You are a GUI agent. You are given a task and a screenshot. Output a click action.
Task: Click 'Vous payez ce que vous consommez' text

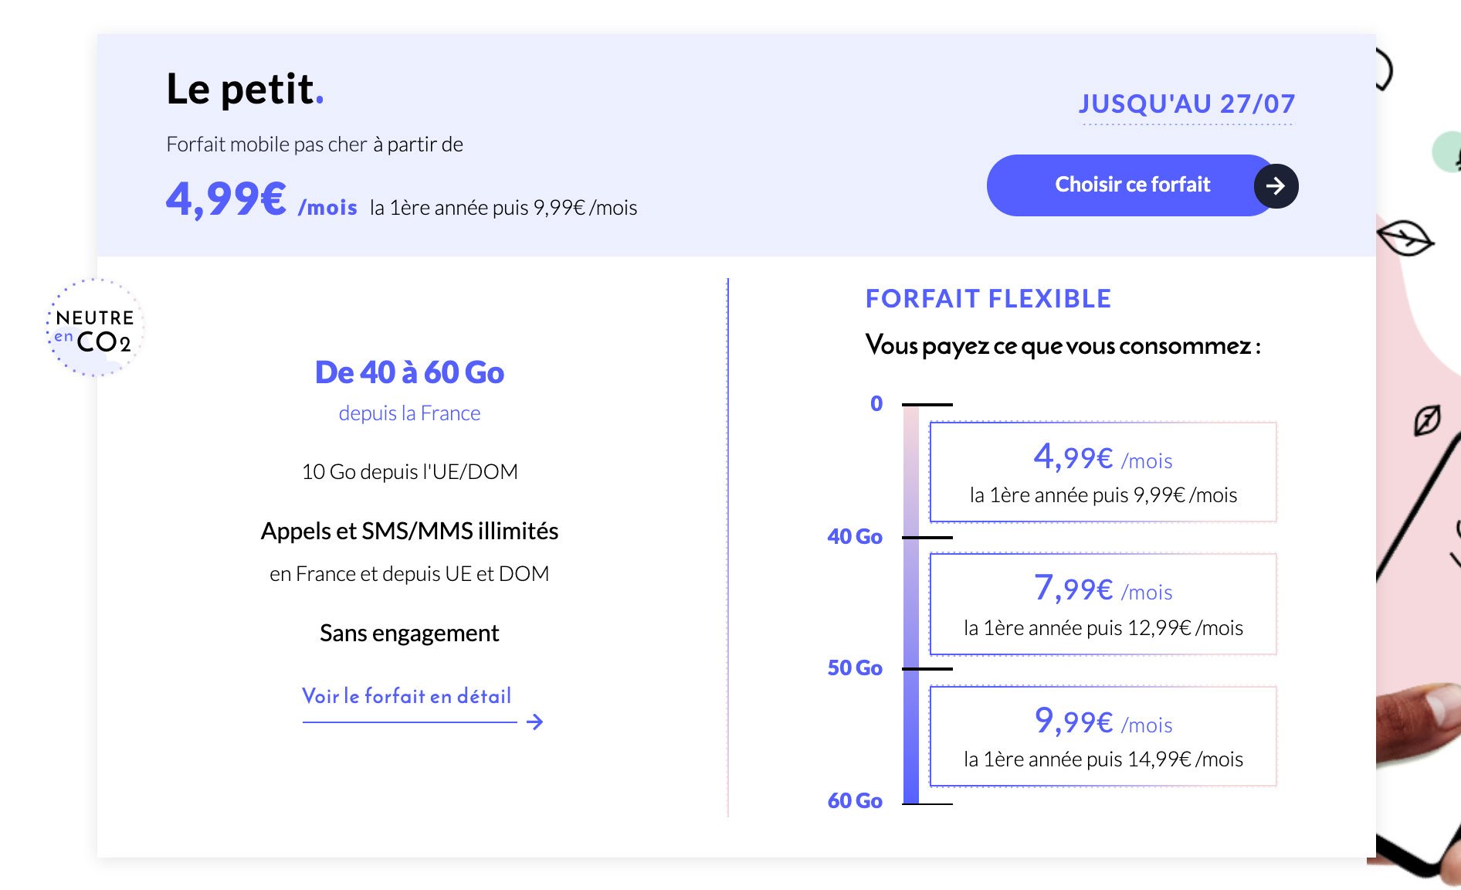[1063, 345]
